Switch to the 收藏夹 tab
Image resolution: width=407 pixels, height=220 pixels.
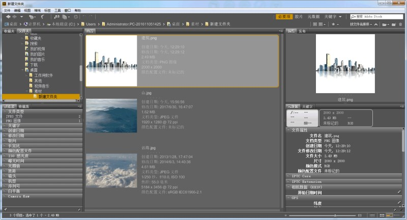click(9, 31)
